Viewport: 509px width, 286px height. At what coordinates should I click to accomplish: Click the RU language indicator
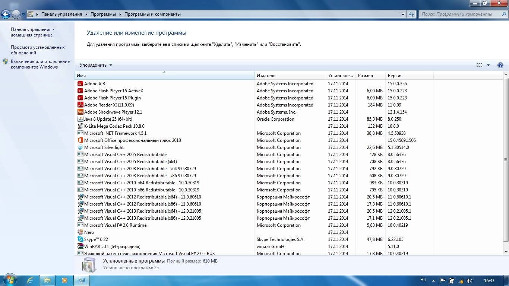(x=423, y=280)
